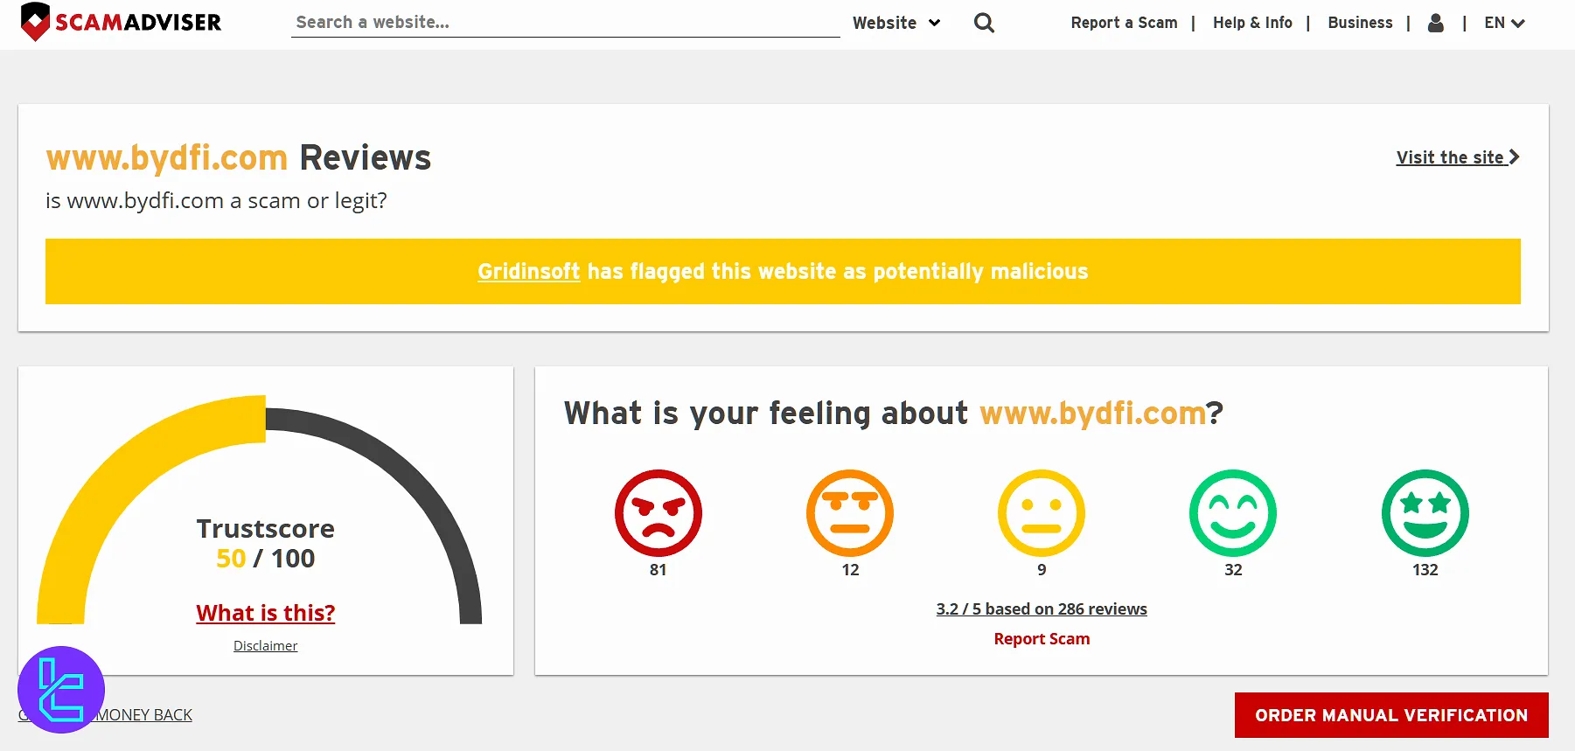
Task: Open the Help & Info menu
Action: tap(1252, 23)
